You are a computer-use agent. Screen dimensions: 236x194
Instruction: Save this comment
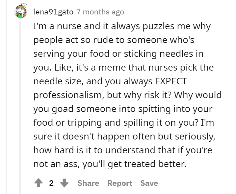point(149,183)
